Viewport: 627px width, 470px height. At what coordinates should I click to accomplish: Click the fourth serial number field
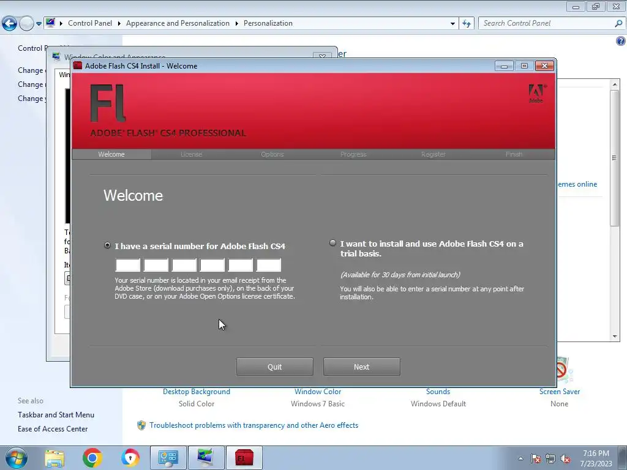coord(212,265)
